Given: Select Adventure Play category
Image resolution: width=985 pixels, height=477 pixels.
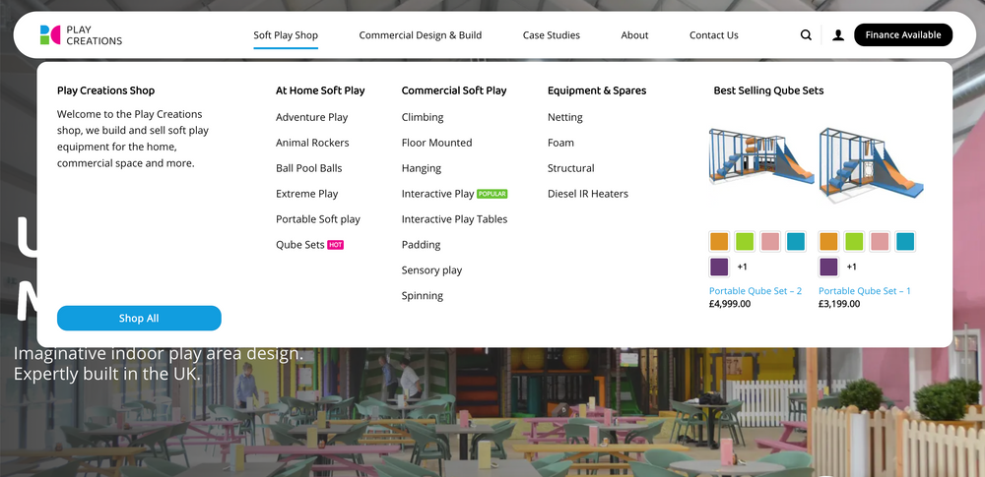Looking at the screenshot, I should (x=311, y=117).
